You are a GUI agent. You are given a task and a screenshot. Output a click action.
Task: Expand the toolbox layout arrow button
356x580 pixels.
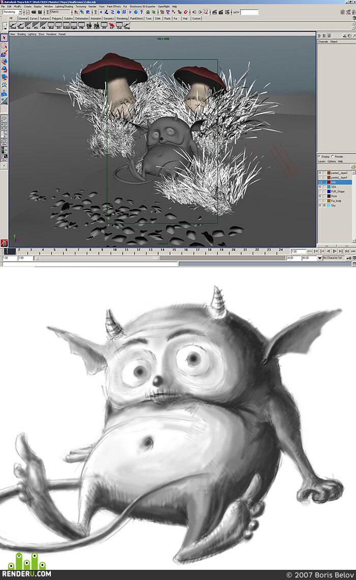click(4, 166)
